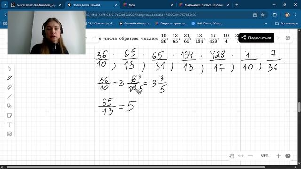Open the Литрес bookmark
301x169 pixels.
point(171,23)
